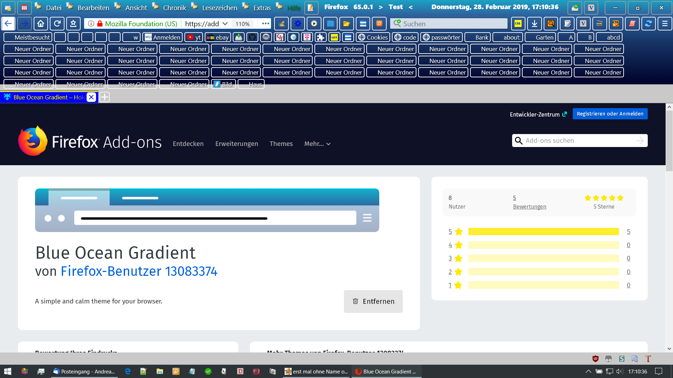
Task: Click the Home button in the toolbar
Action: point(41,24)
